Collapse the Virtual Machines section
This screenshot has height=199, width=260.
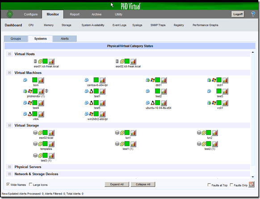(10, 73)
